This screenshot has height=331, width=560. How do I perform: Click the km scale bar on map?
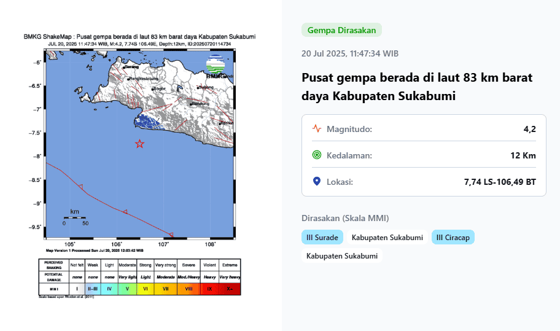tap(75, 217)
